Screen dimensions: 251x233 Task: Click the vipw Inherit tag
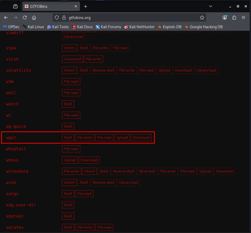point(69,48)
